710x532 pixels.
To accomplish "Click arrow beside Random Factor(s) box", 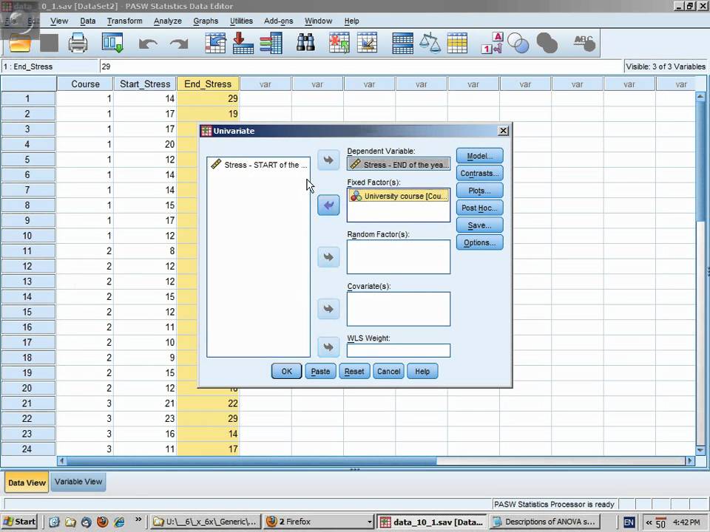I will [328, 257].
